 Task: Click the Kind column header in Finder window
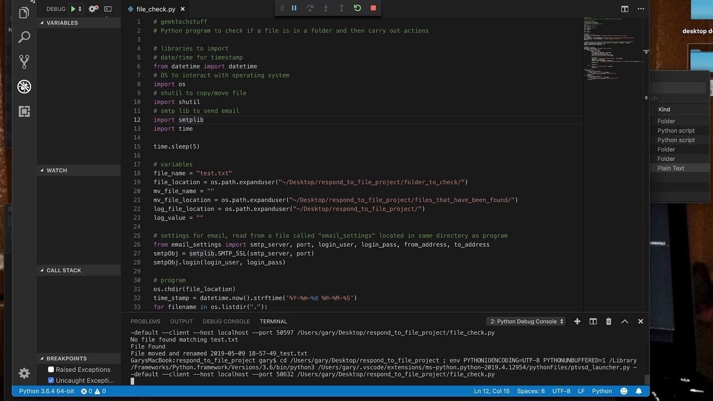[664, 110]
